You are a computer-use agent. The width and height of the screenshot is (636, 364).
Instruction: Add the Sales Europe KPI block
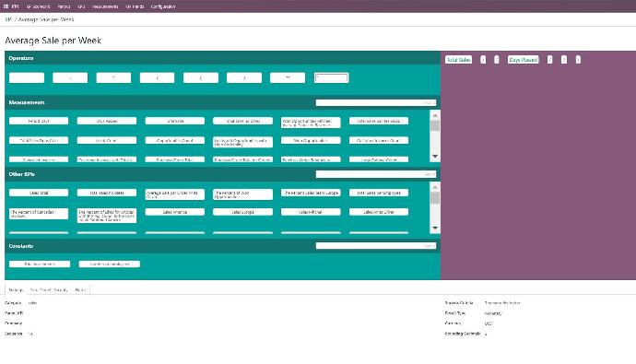tap(242, 212)
